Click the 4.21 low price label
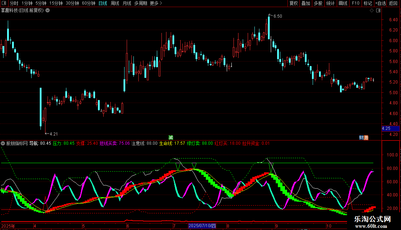This screenshot has height=230, width=401. click(x=54, y=134)
